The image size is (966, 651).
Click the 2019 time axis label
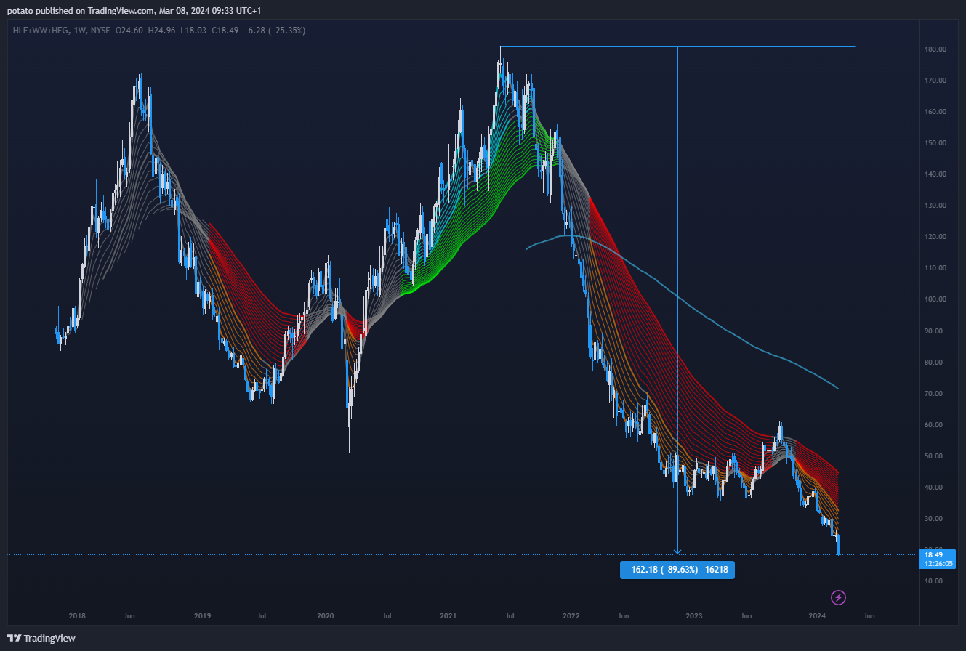pyautogui.click(x=203, y=616)
